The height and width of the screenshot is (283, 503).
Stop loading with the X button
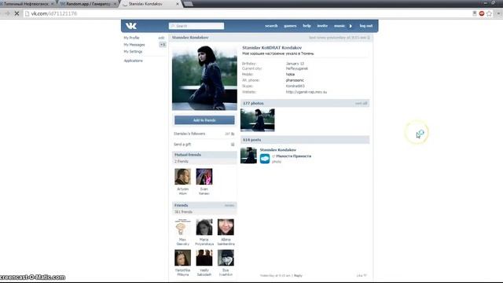17,13
